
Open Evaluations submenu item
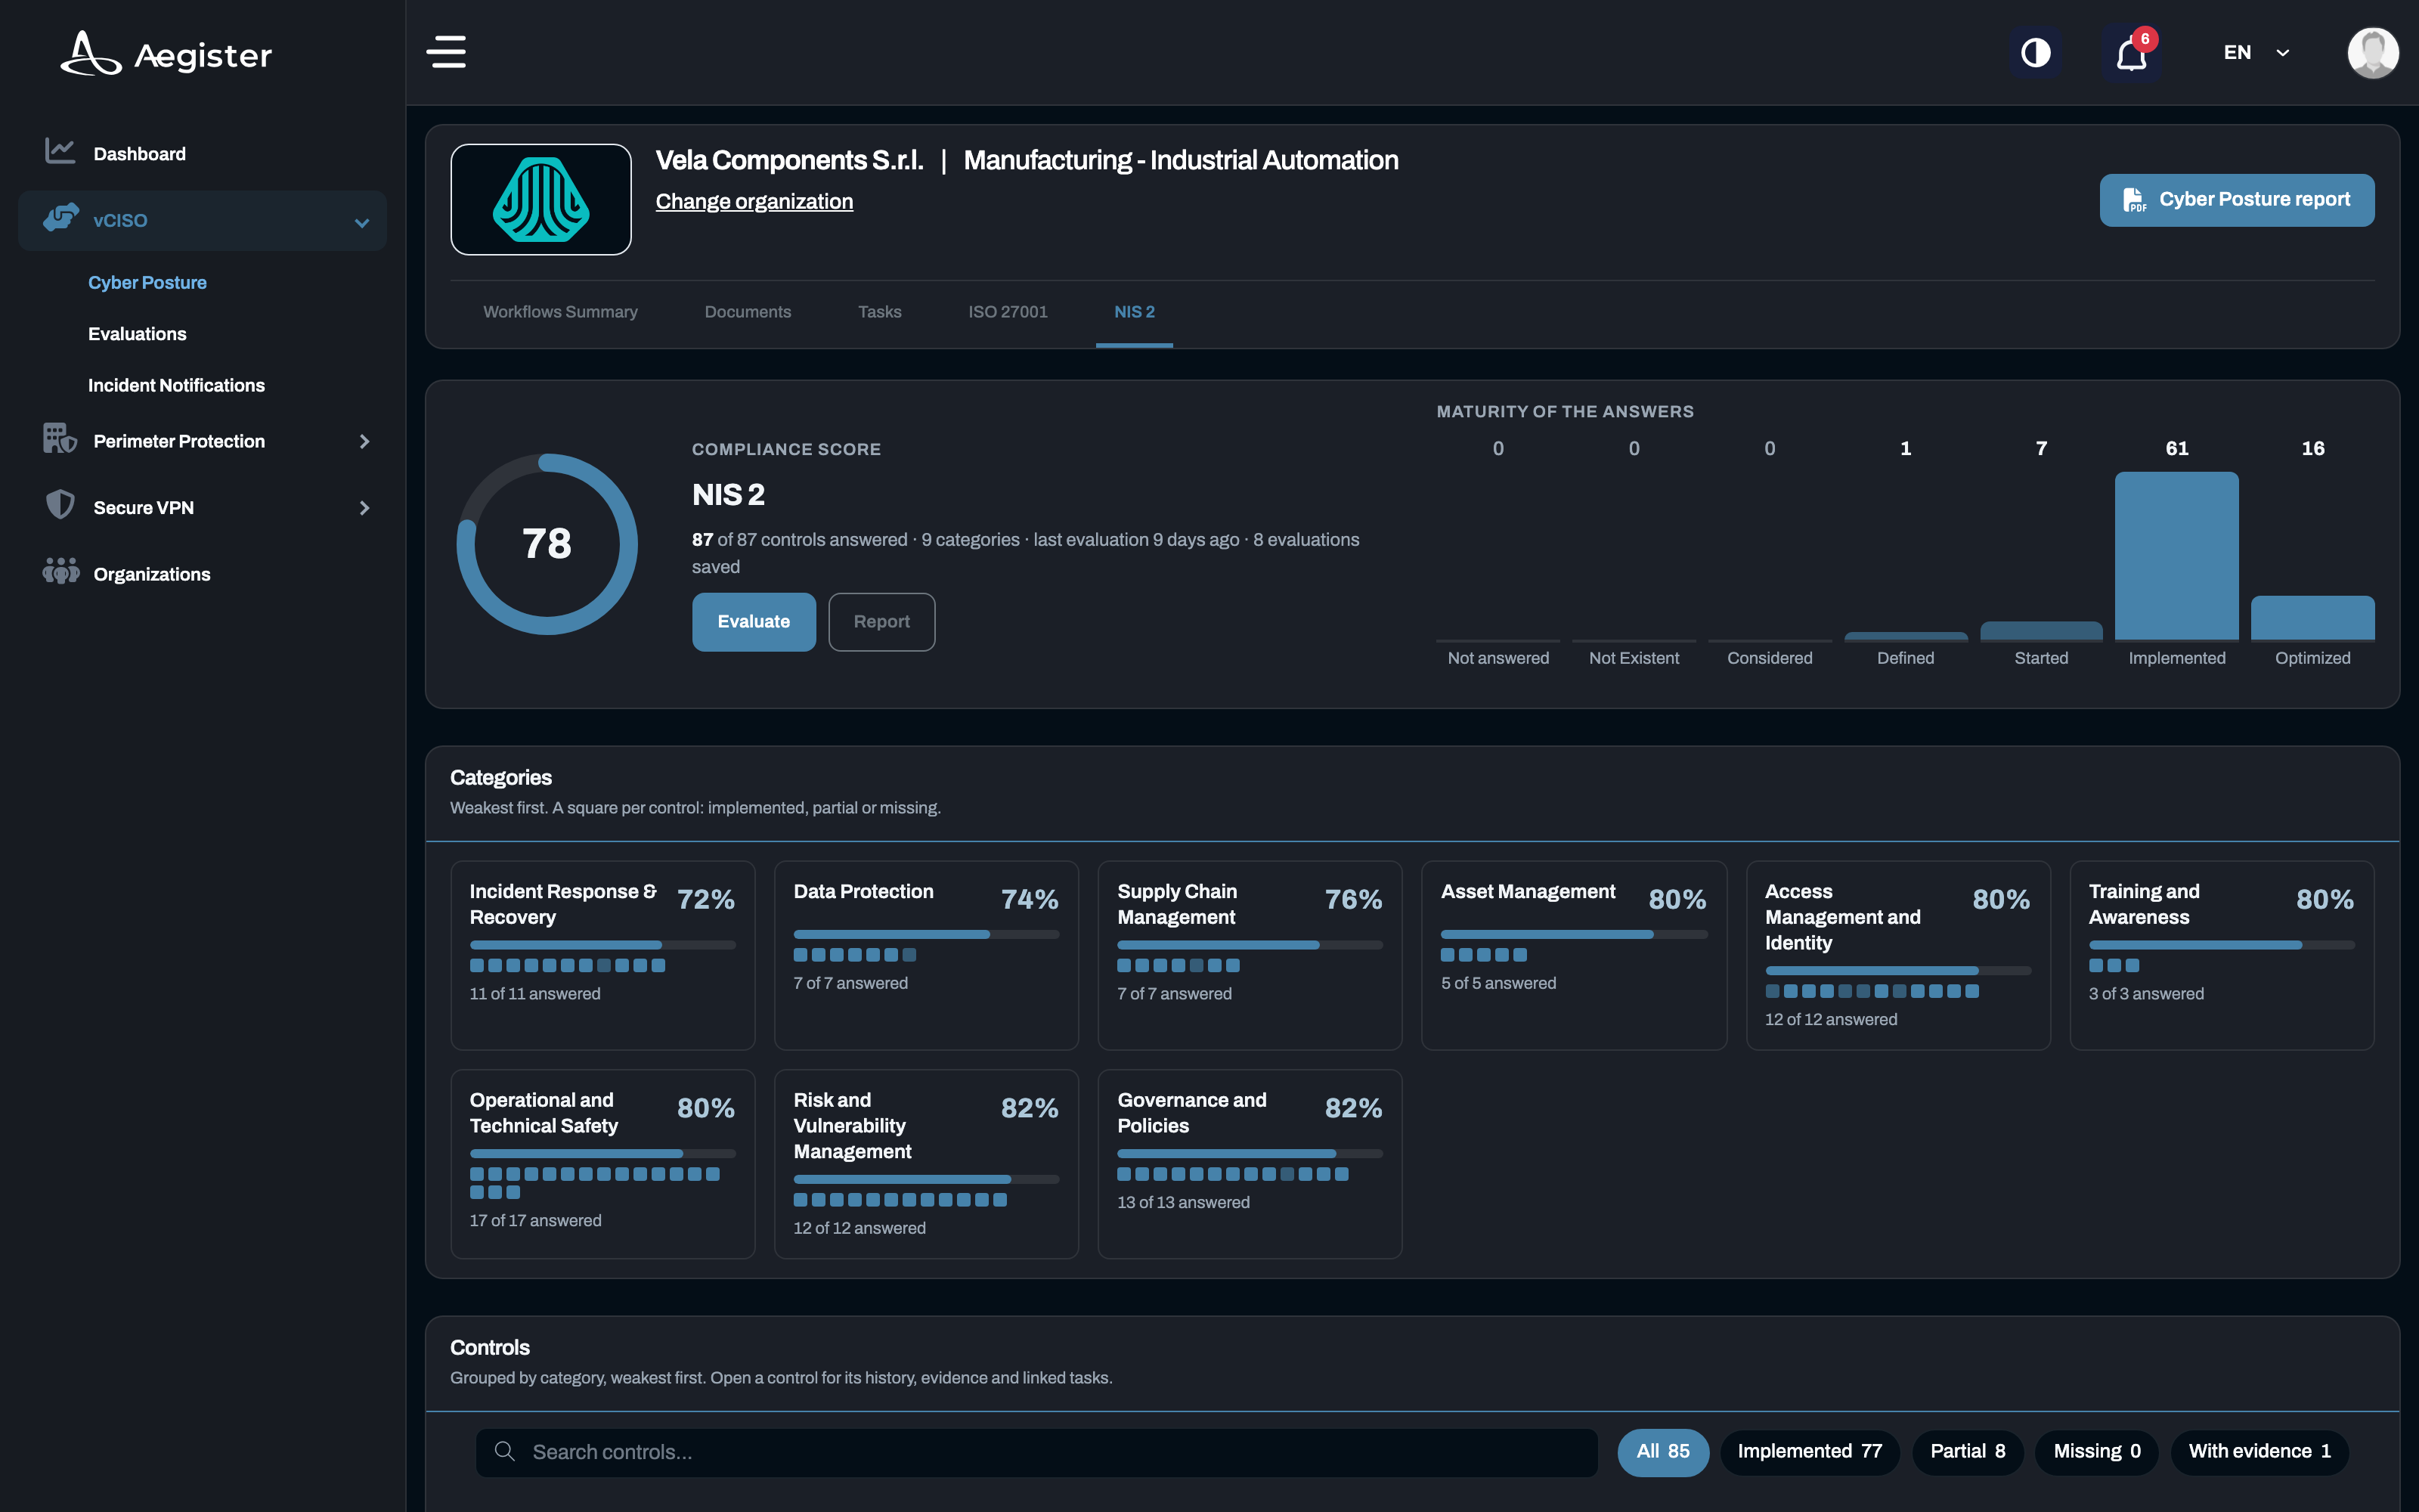pyautogui.click(x=137, y=334)
